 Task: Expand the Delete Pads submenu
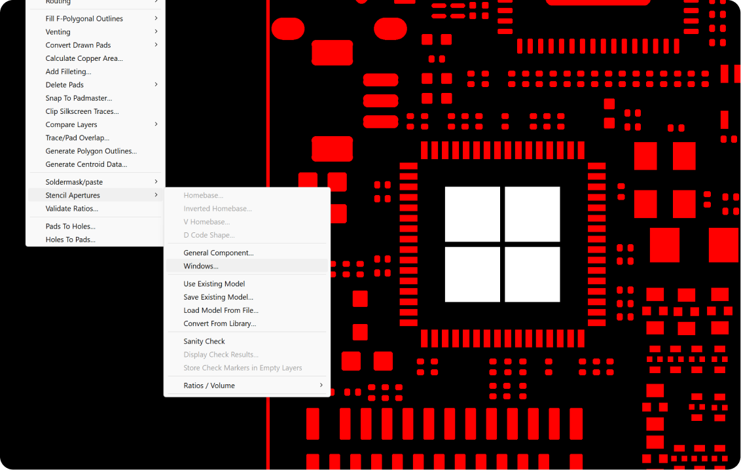pyautogui.click(x=65, y=84)
